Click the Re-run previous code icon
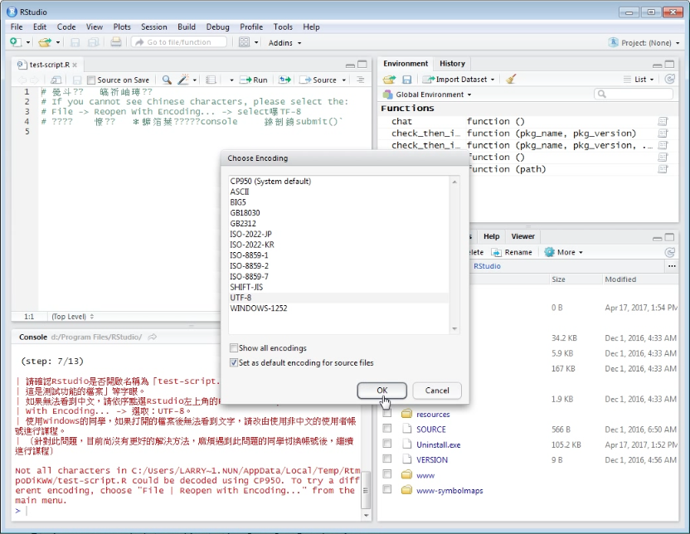Viewport: 690px width, 534px height. pos(284,80)
